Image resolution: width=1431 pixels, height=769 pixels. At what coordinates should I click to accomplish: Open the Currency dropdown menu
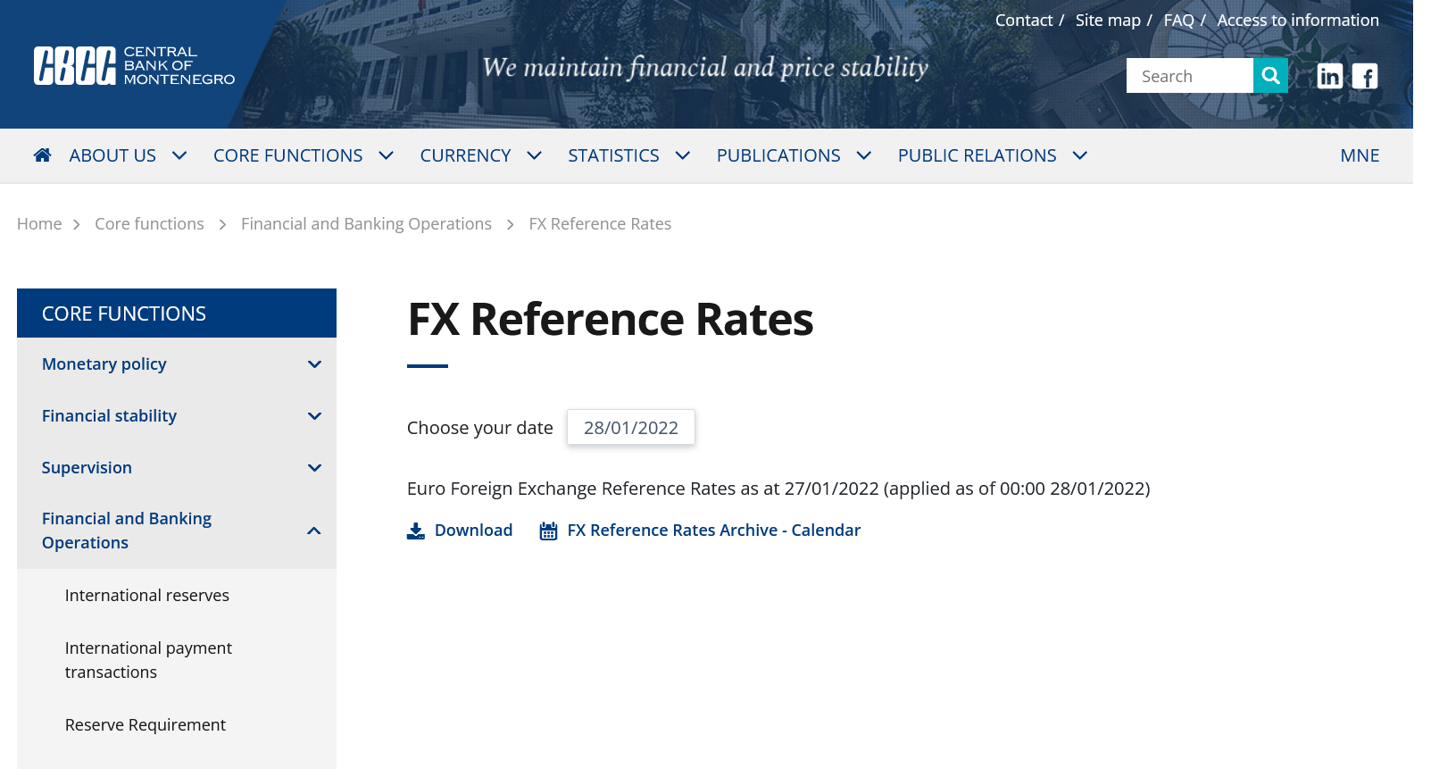click(480, 155)
